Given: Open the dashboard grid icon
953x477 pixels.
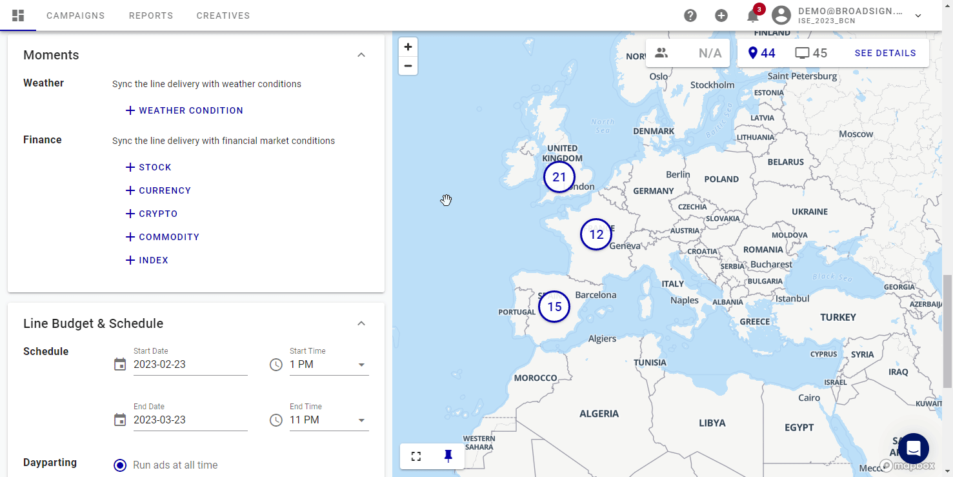Looking at the screenshot, I should [18, 15].
